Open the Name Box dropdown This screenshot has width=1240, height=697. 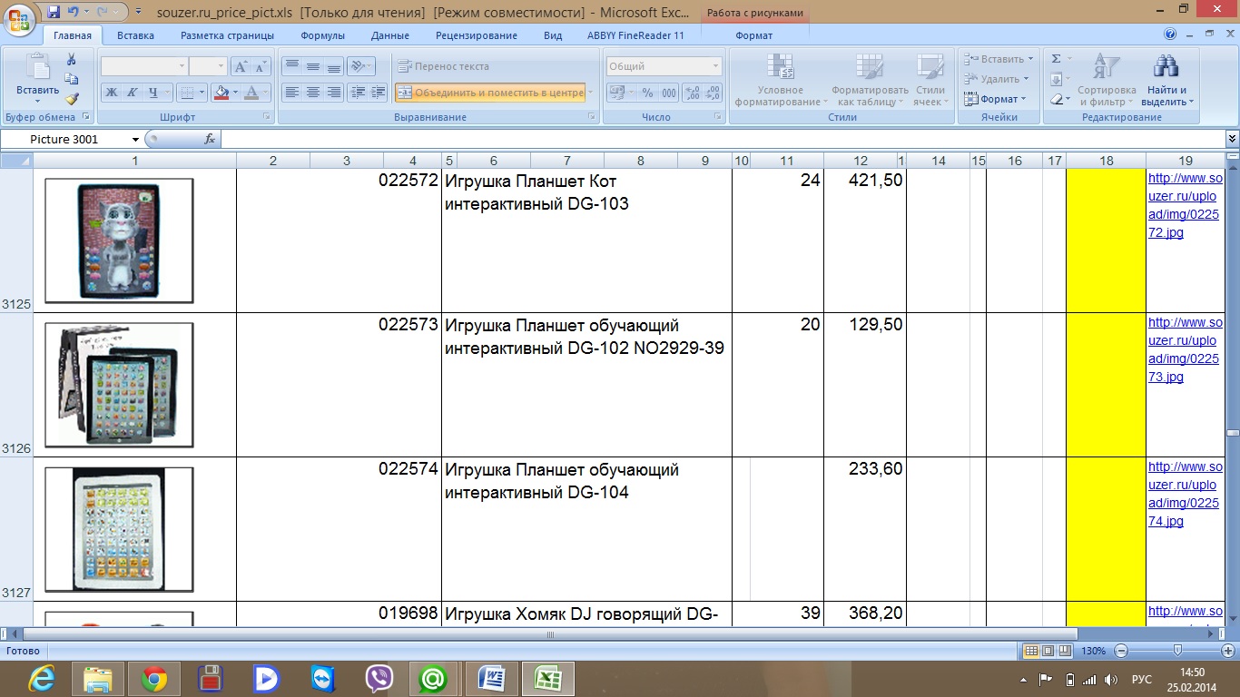pos(136,139)
